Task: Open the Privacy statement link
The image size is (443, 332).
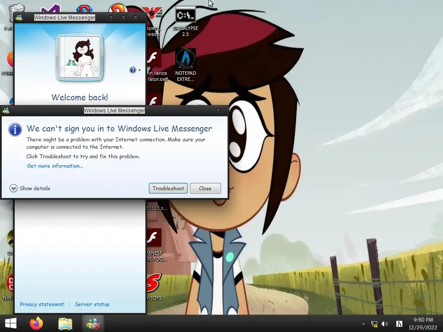Action: click(x=42, y=304)
